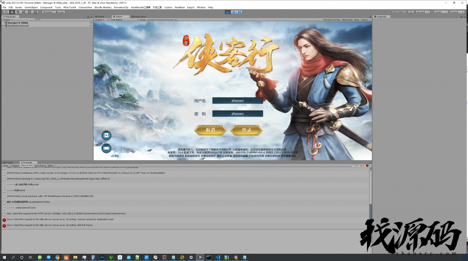Toggle Gizmos in Game view

[x=365, y=20]
